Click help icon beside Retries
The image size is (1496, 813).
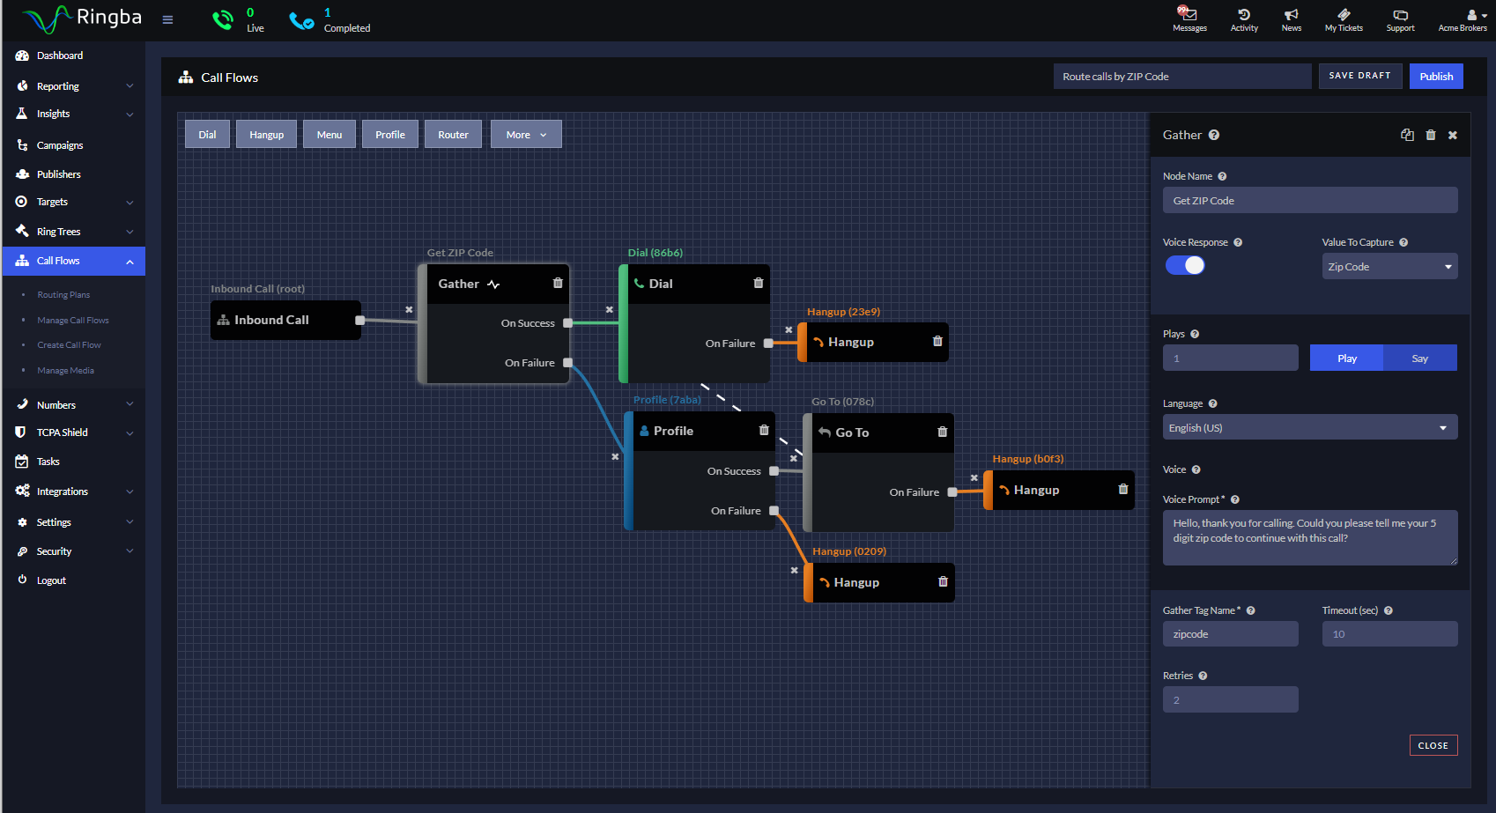pos(1203,676)
